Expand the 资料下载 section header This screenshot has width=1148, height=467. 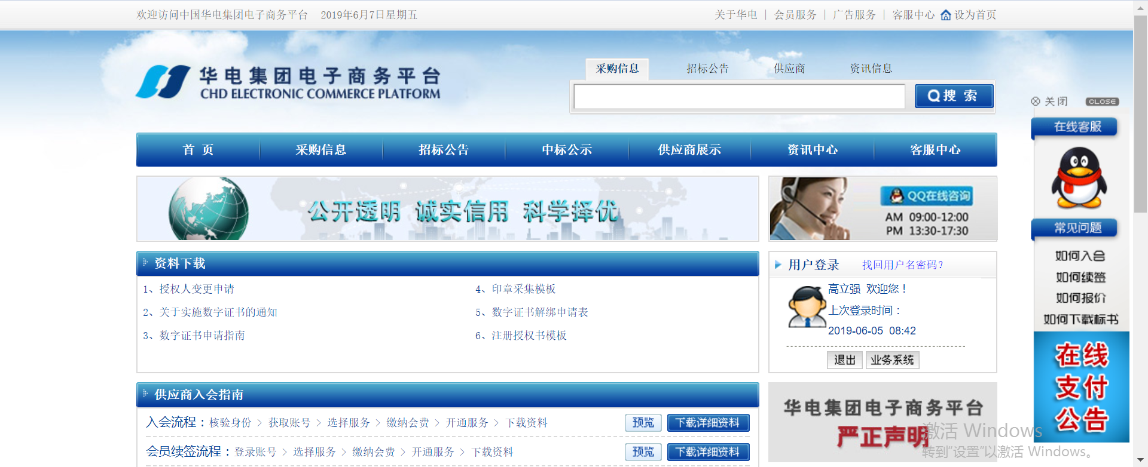[x=179, y=263]
